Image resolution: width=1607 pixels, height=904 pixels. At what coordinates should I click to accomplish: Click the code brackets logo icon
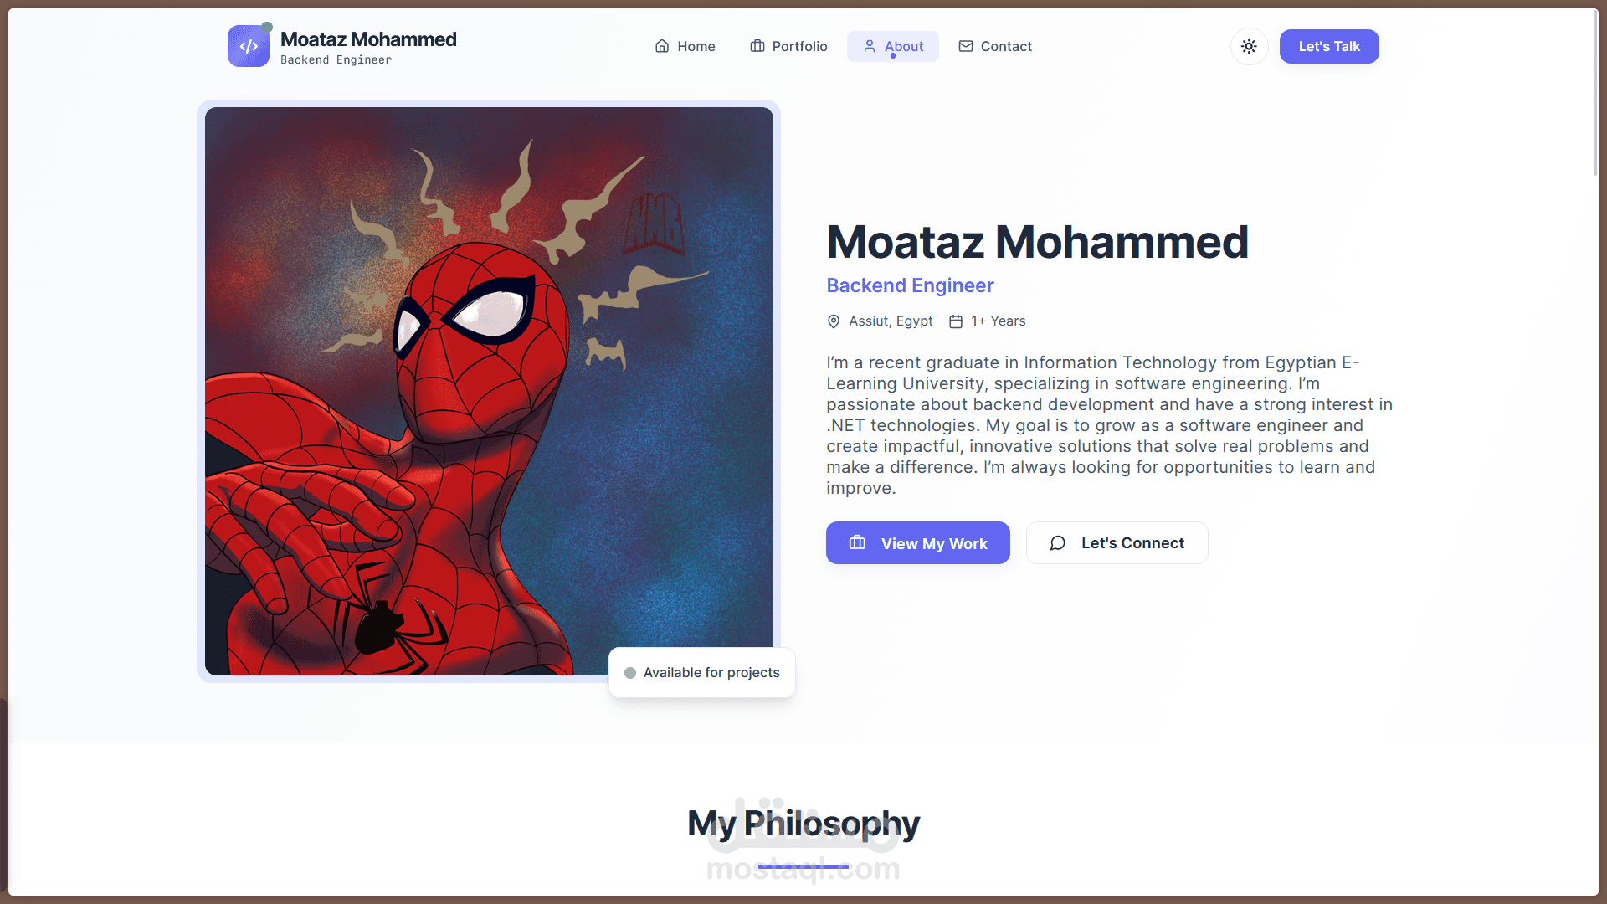pyautogui.click(x=249, y=46)
